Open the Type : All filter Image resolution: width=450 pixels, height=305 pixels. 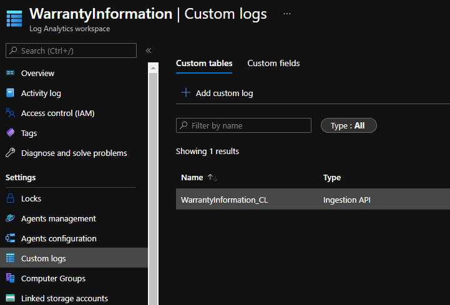(x=348, y=125)
